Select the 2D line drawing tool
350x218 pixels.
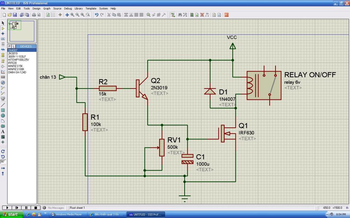3,105
